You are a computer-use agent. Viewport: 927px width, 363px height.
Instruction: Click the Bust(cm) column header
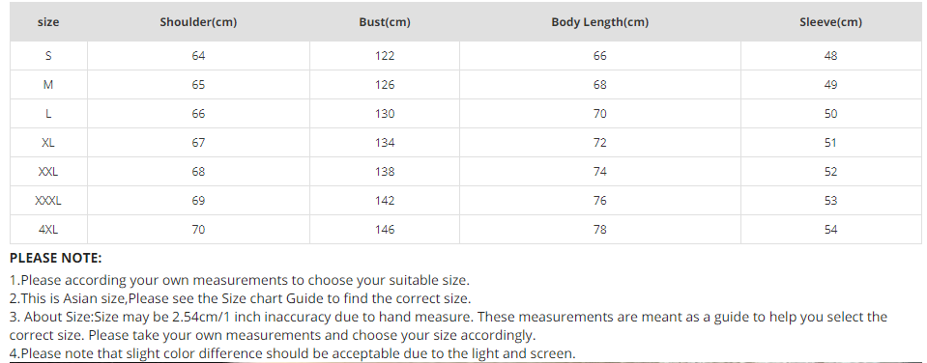(x=385, y=22)
